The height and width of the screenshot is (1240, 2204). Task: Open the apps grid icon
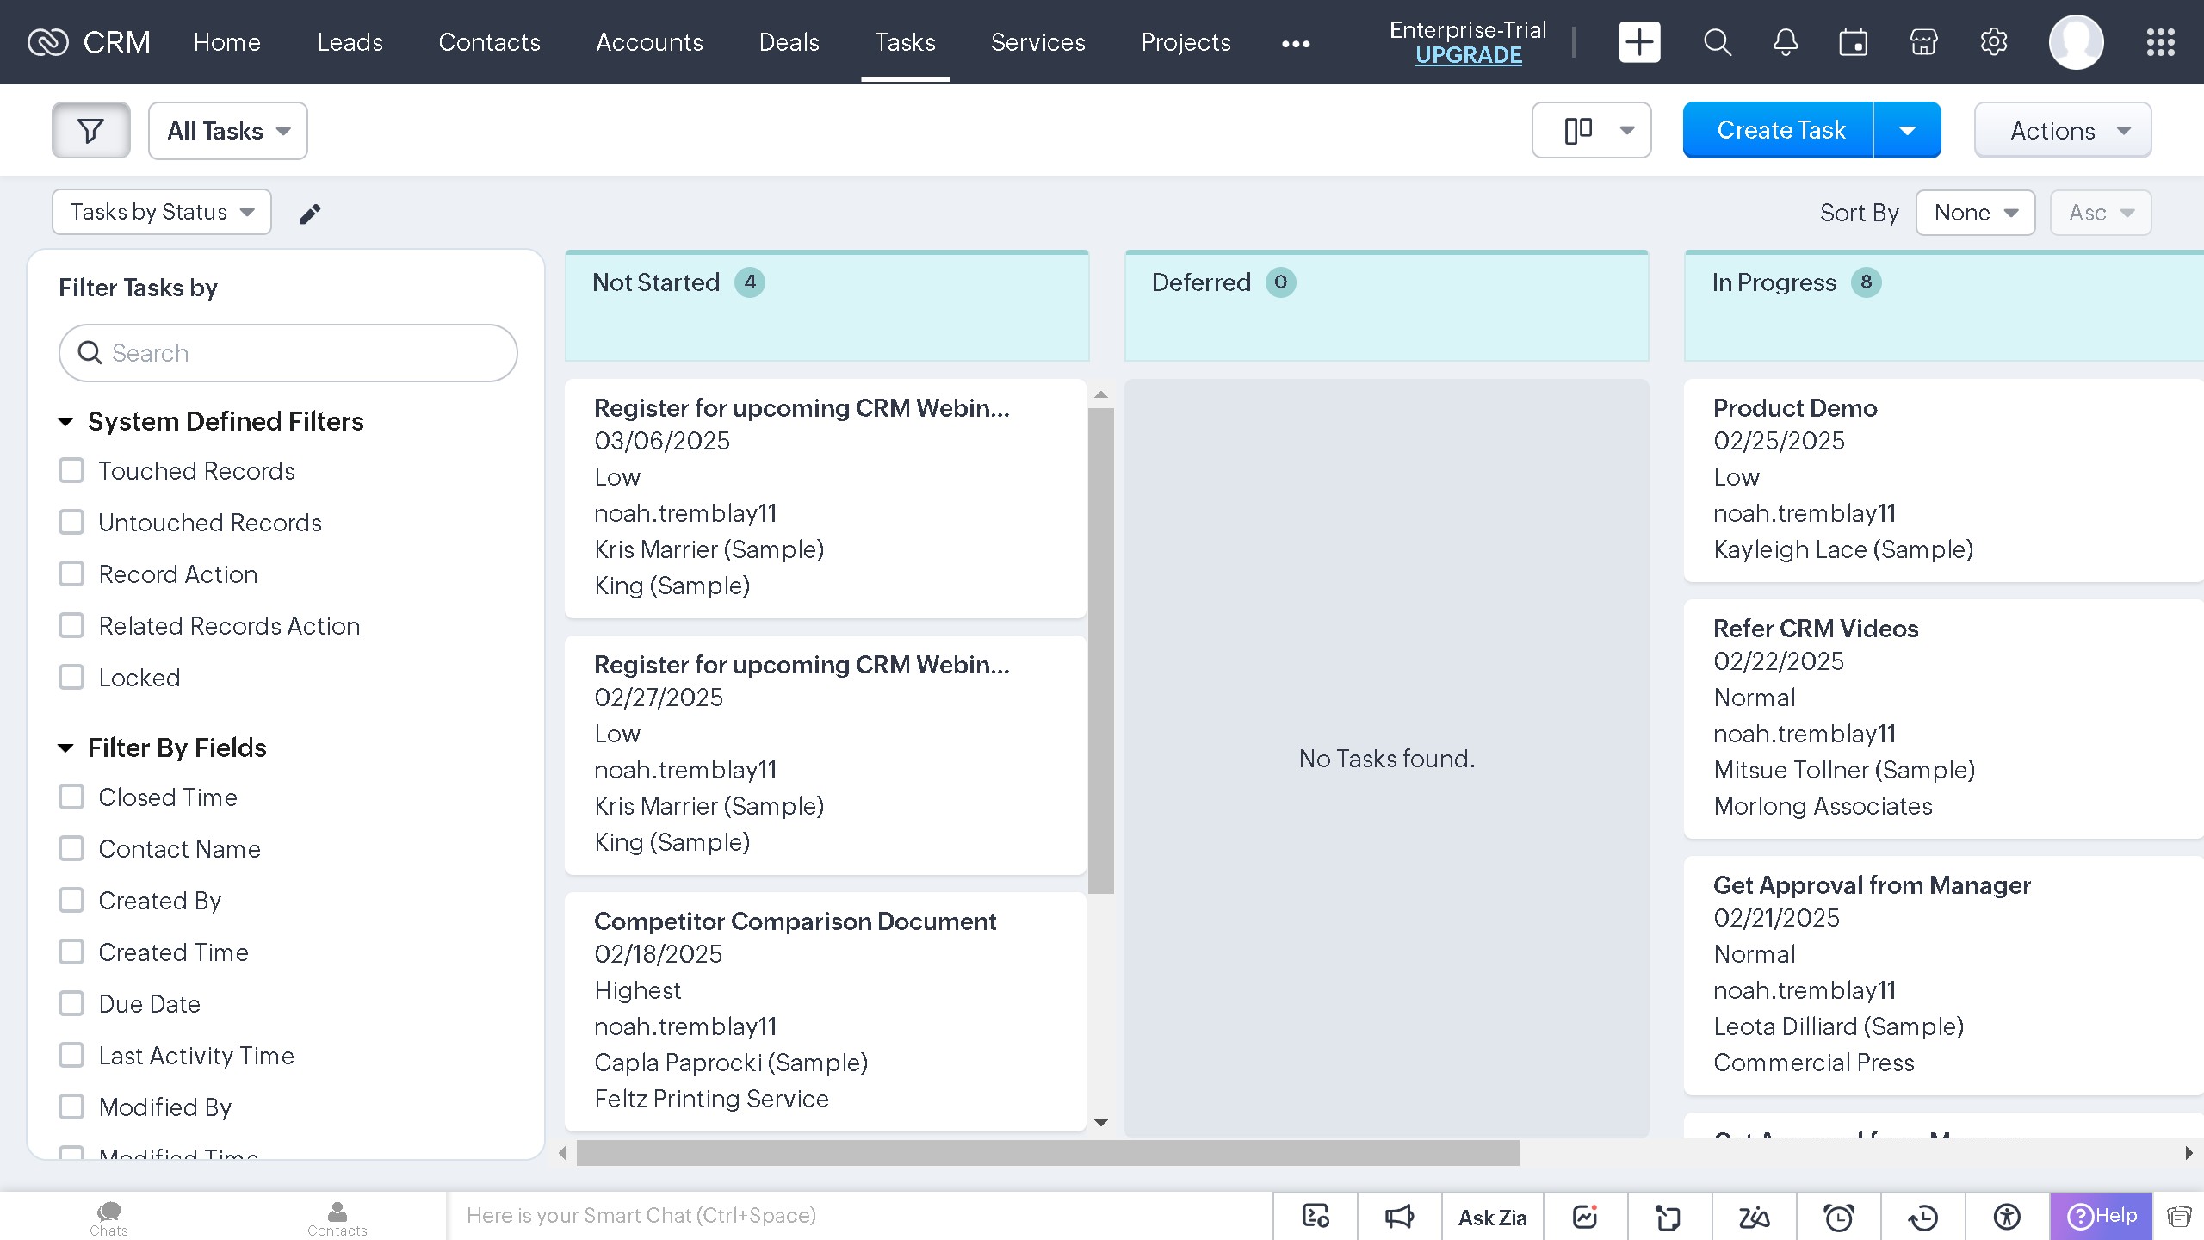click(2160, 42)
